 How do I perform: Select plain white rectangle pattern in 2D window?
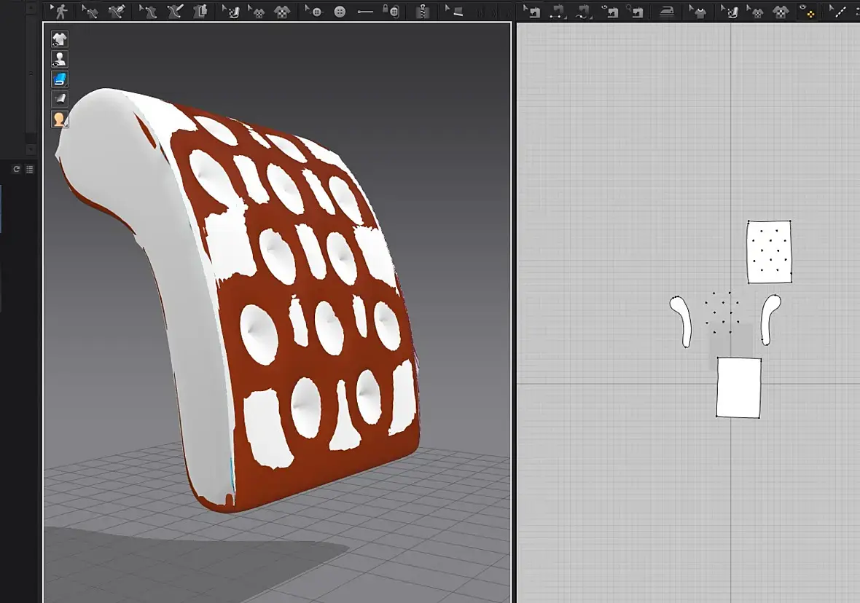[x=739, y=387]
